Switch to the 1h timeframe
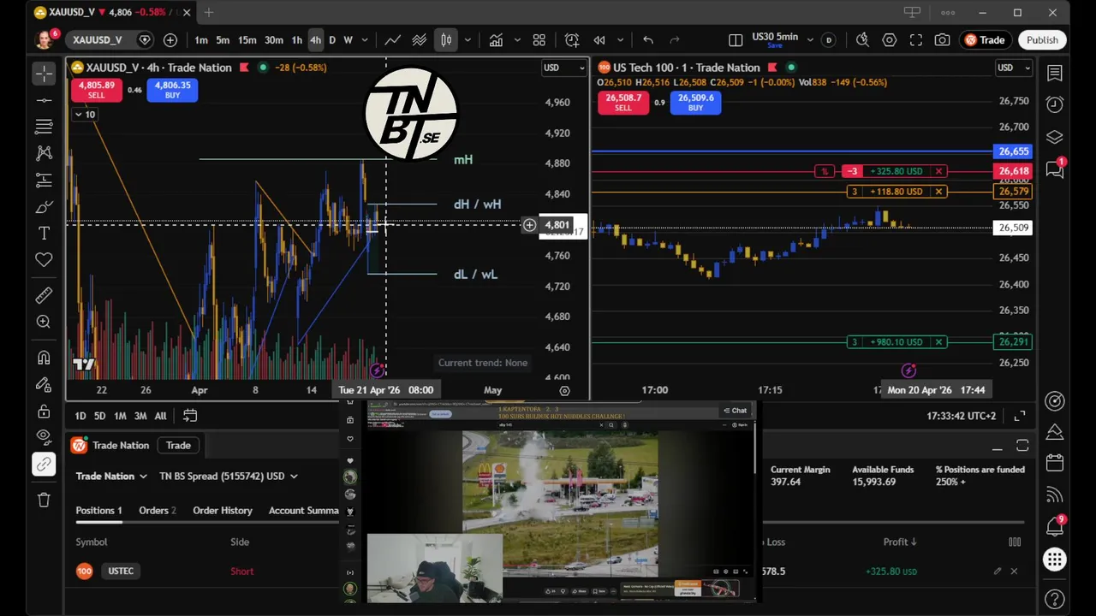1096x616 pixels. click(296, 40)
